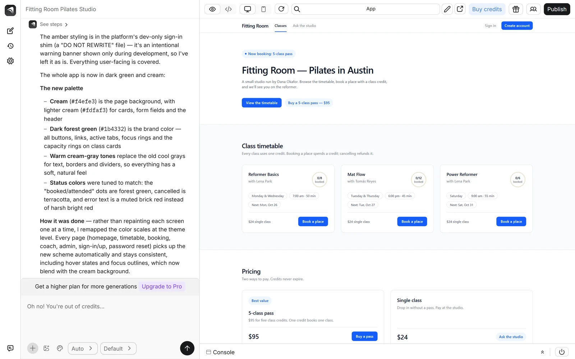
Task: Book a place in Mat Flow
Action: (x=412, y=222)
